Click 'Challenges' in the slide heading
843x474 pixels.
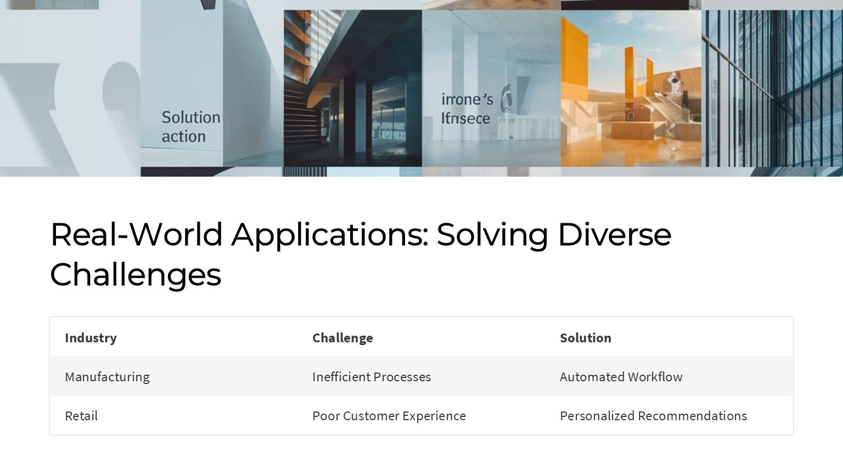136,274
